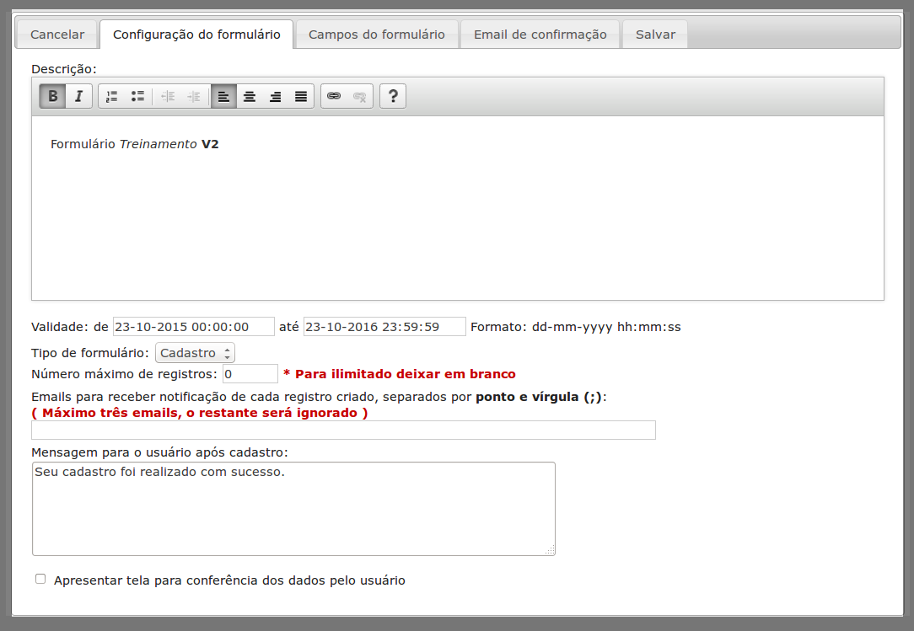Open the 'Tipo de formulário' dropdown
914x631 pixels.
pyautogui.click(x=195, y=353)
